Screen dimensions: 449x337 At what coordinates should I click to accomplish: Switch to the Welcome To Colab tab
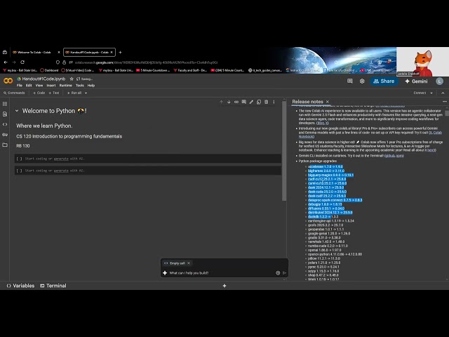[34, 53]
